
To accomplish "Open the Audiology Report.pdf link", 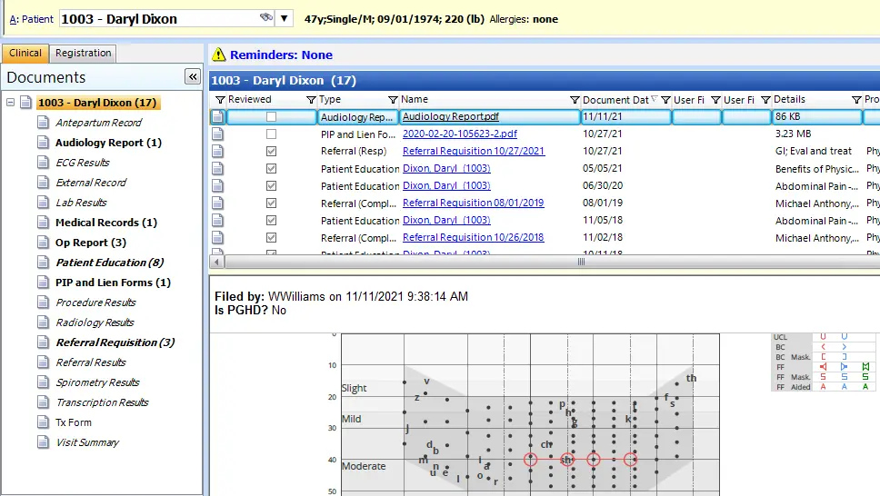I will click(x=450, y=117).
